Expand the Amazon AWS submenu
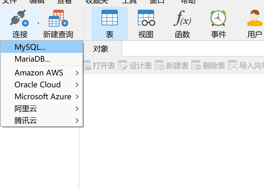 point(42,73)
